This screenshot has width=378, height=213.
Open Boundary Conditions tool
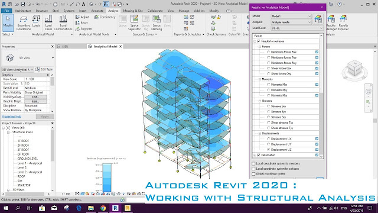[x=24, y=23]
